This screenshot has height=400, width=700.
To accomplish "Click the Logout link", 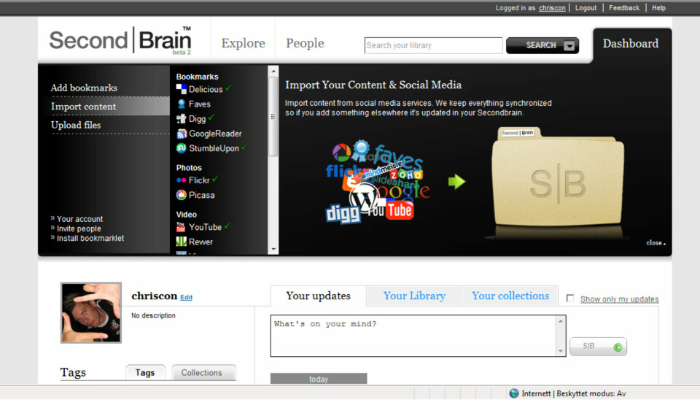I will [x=586, y=7].
